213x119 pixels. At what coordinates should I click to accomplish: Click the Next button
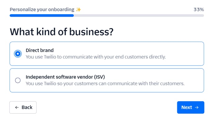coord(191,107)
